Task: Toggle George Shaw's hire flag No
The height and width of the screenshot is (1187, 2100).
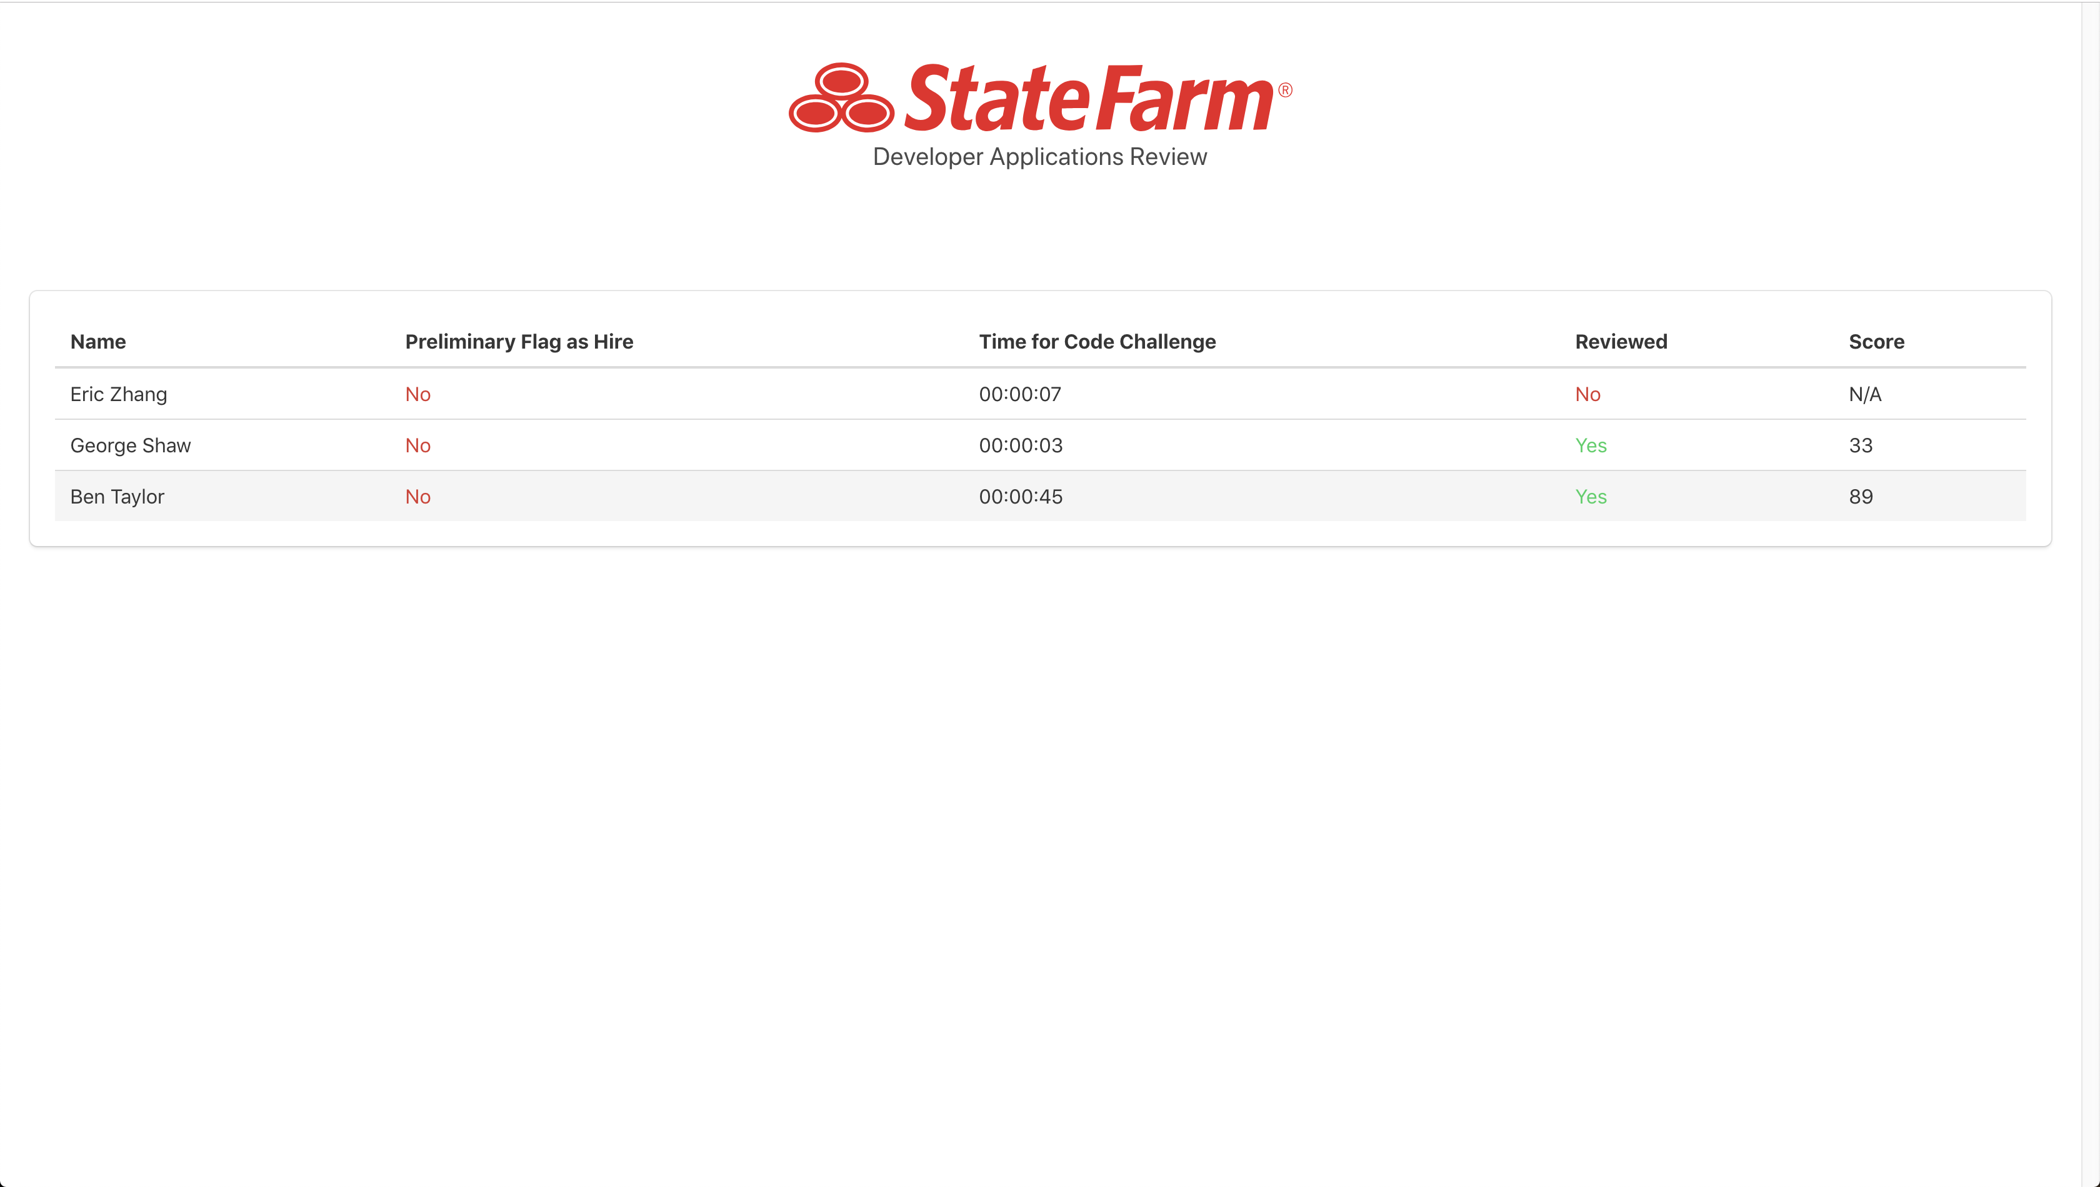Action: [x=417, y=446]
